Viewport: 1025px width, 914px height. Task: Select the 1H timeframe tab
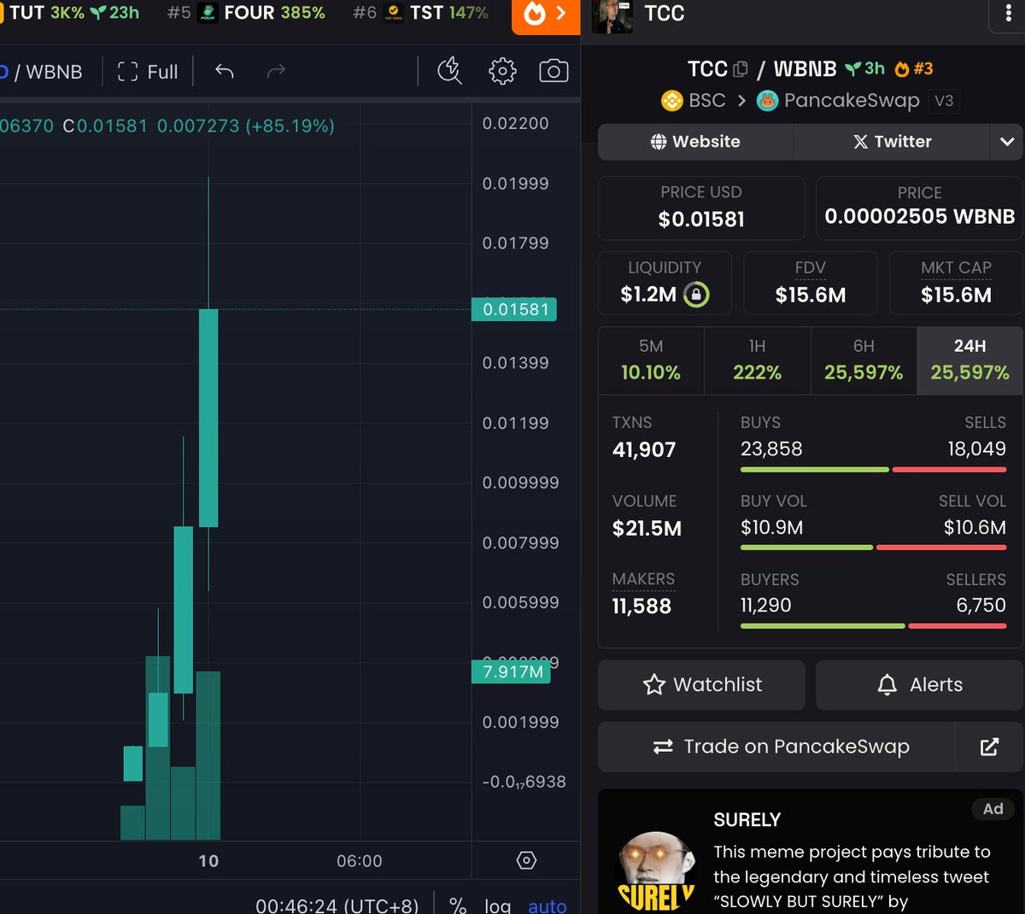coord(757,360)
